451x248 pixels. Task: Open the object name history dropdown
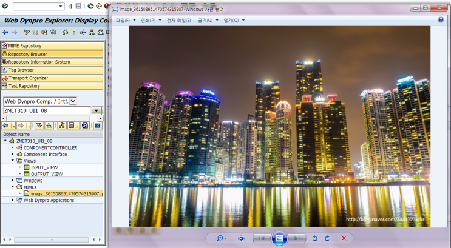[x=97, y=110]
